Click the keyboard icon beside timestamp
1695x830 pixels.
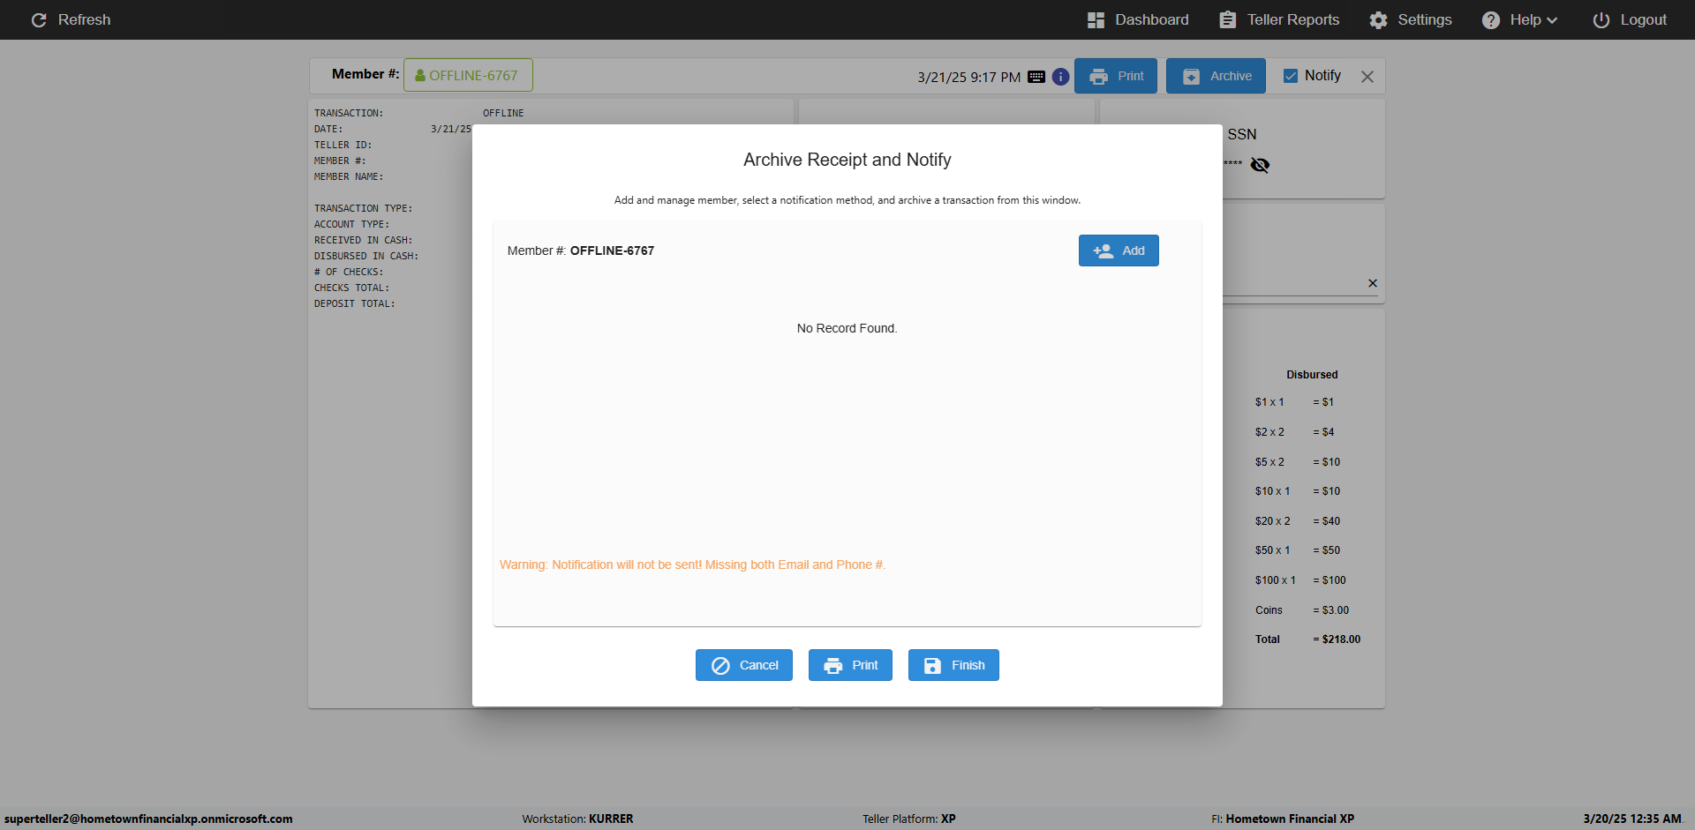[x=1036, y=77]
